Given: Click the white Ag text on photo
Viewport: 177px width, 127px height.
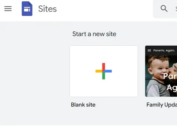Looking at the screenshot, I should [x=172, y=87].
